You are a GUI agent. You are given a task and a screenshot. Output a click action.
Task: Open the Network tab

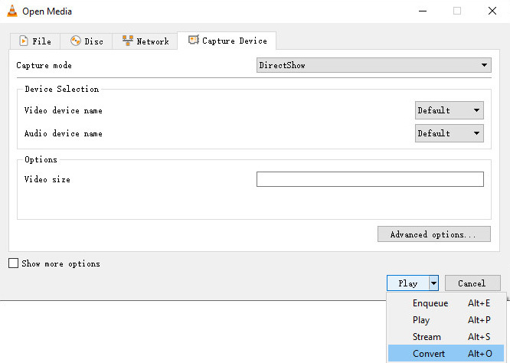(x=145, y=41)
